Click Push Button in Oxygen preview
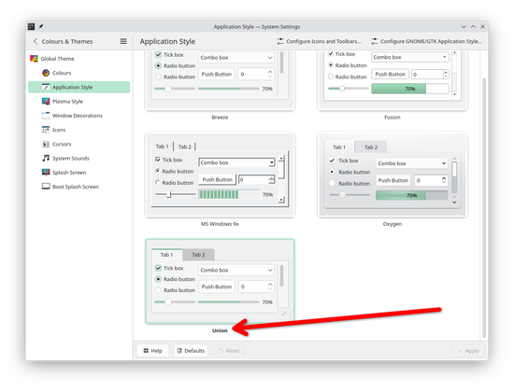The image size is (514, 391). coord(393,180)
